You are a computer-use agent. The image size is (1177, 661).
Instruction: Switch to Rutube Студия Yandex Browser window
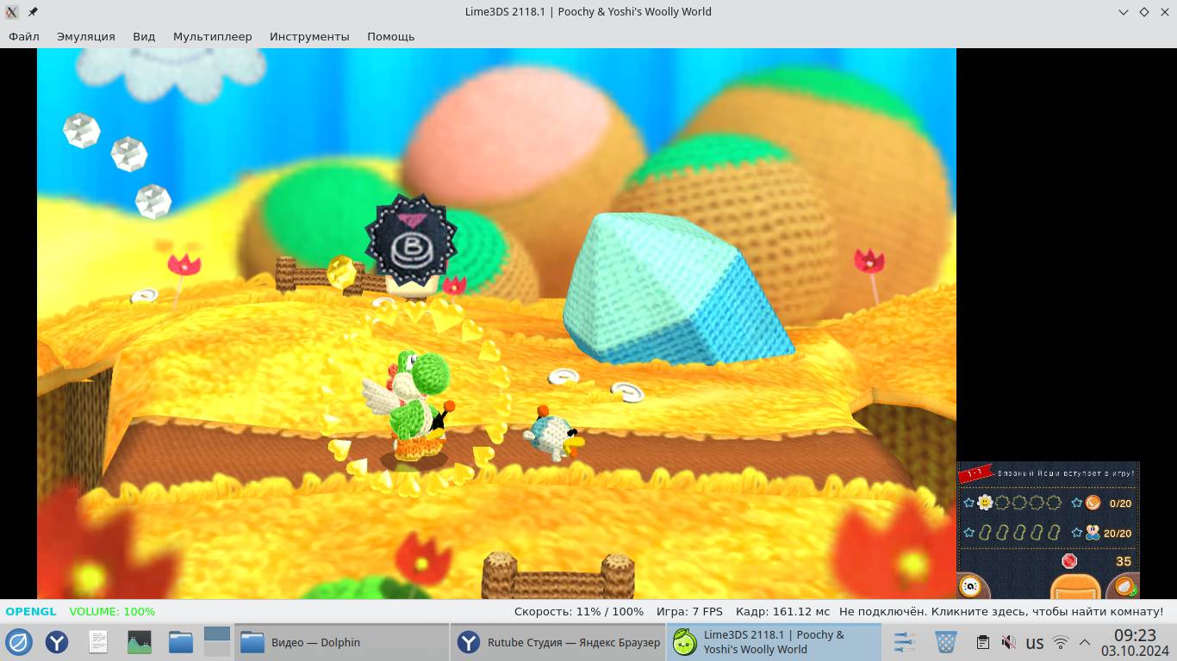557,642
